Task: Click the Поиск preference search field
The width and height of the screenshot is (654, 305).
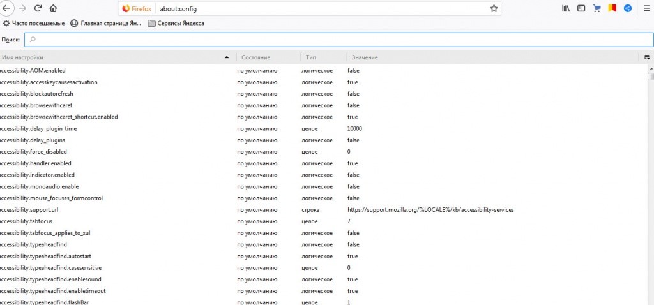Action: tap(338, 40)
